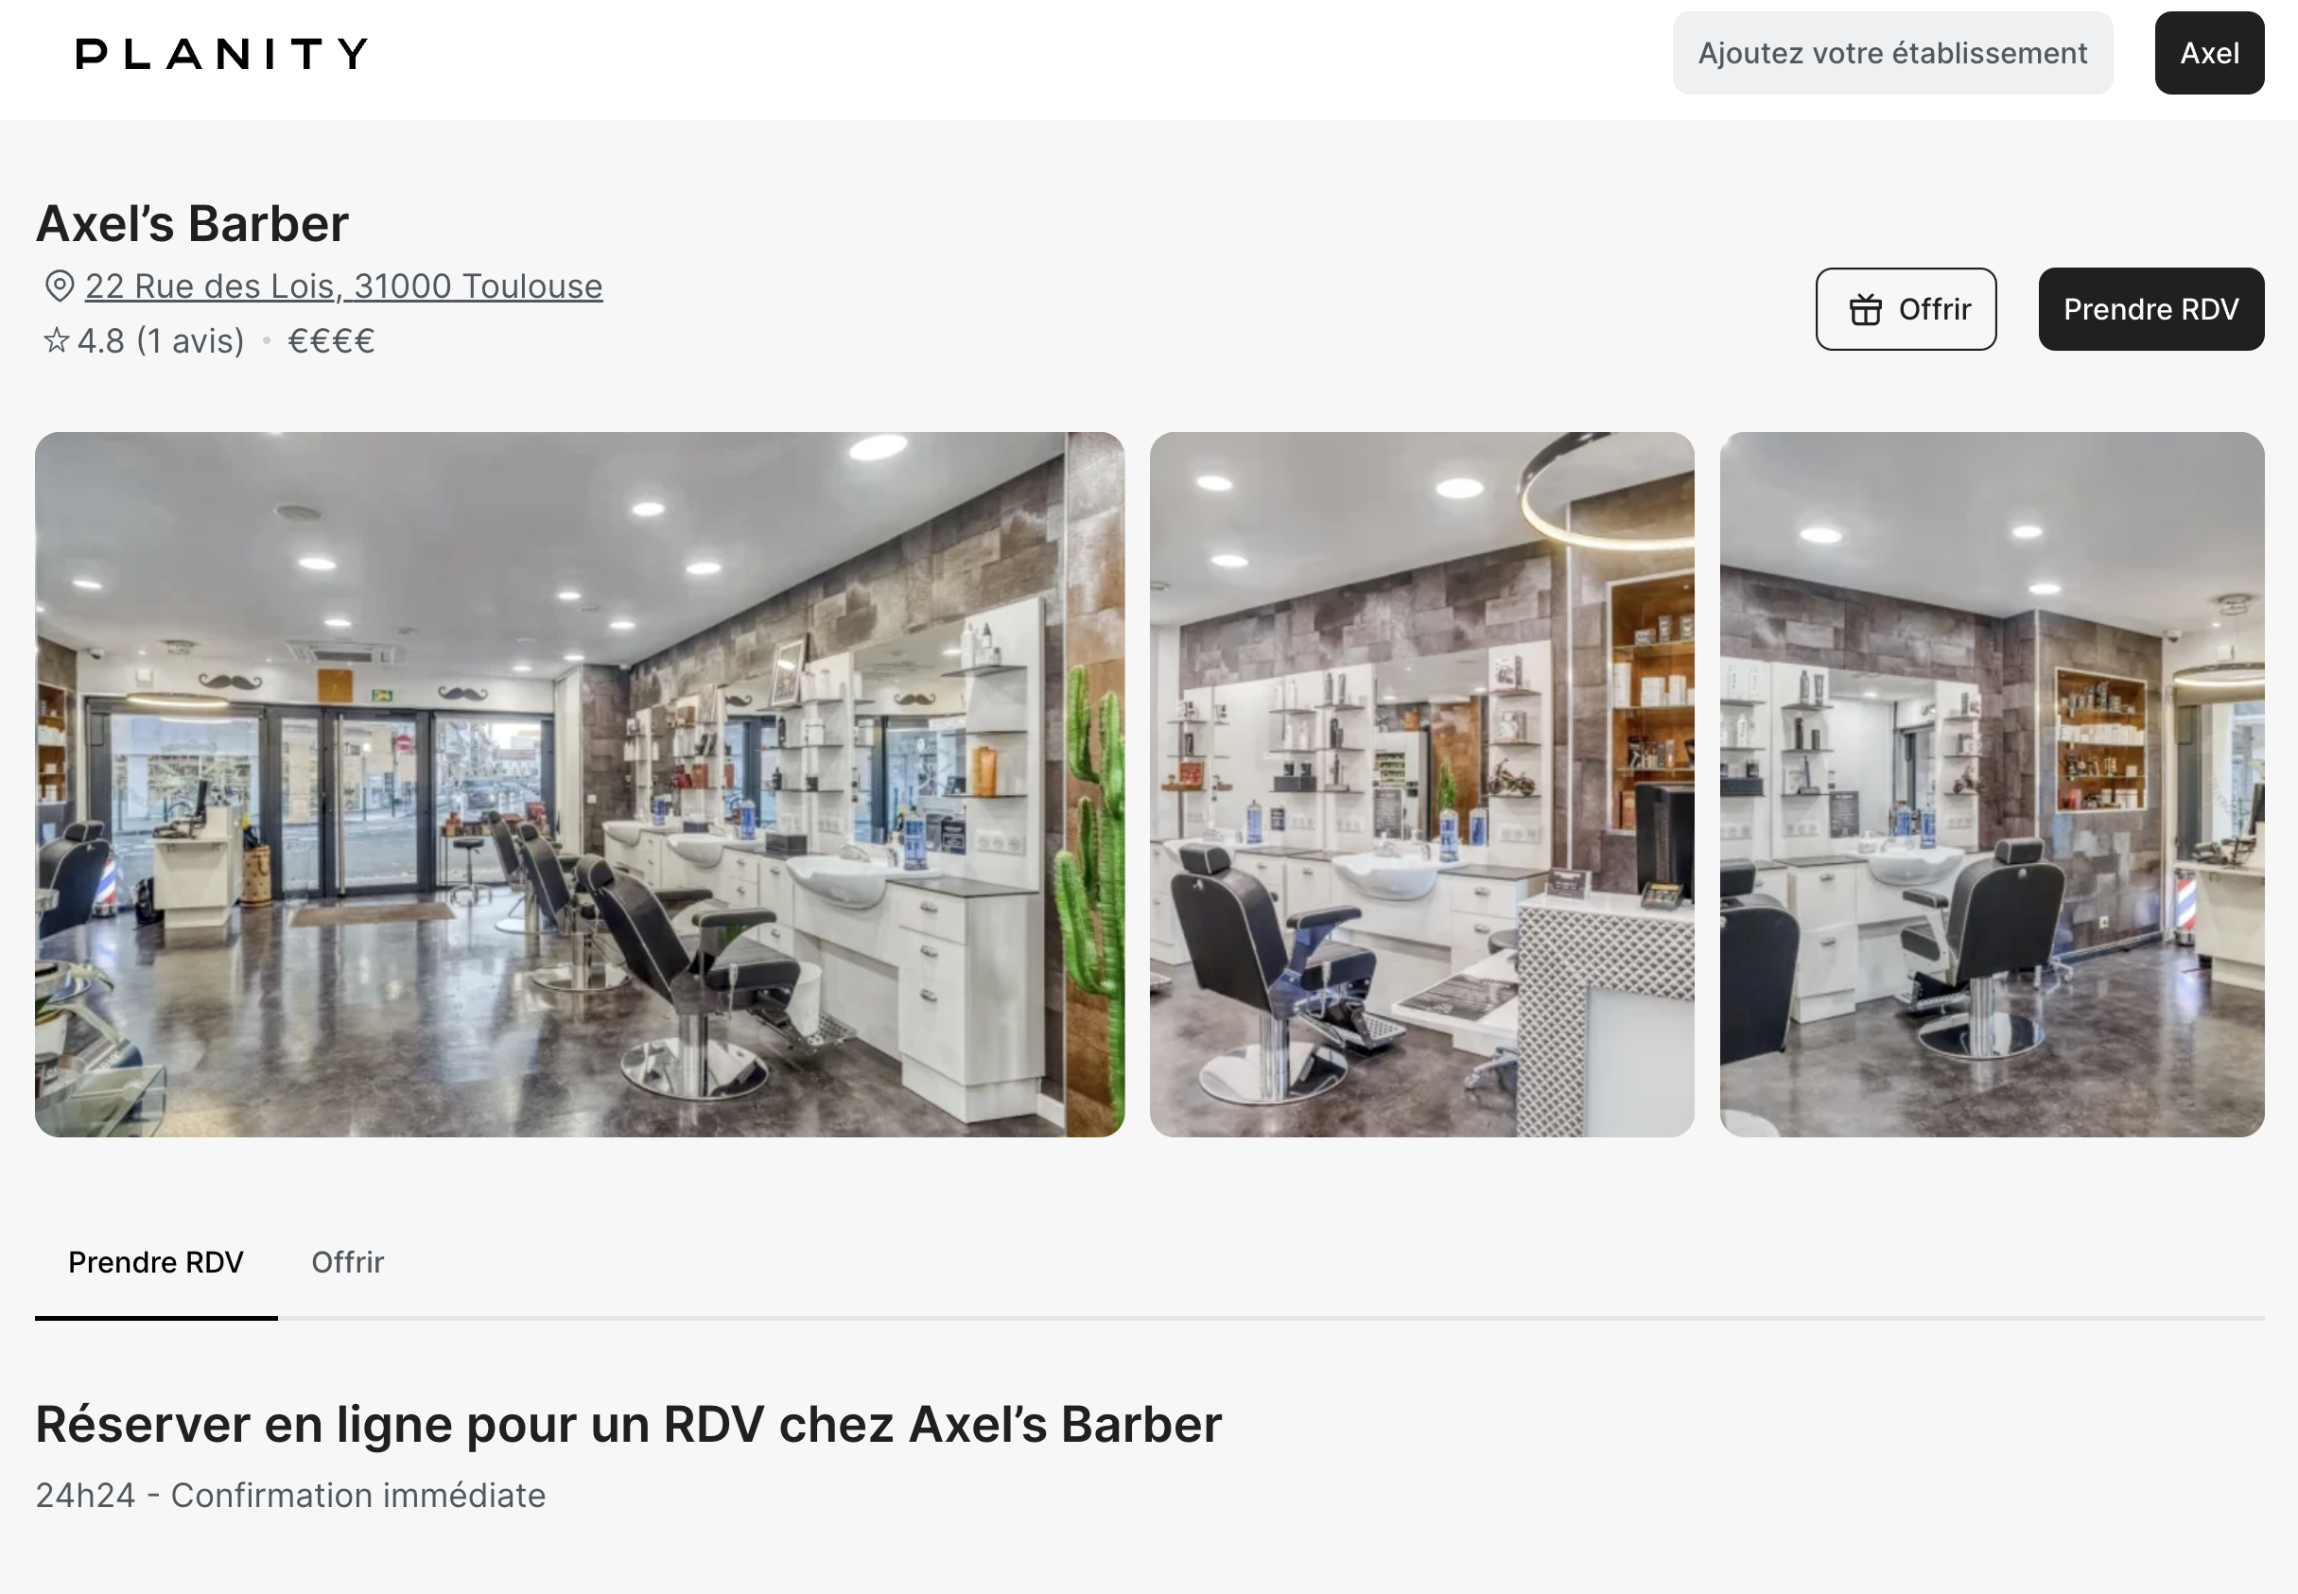Click the black Prendre RDV button
This screenshot has width=2298, height=1594.
click(x=2151, y=309)
